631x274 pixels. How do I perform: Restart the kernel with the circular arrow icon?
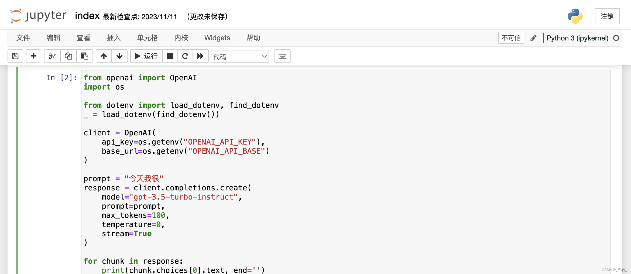pyautogui.click(x=185, y=56)
